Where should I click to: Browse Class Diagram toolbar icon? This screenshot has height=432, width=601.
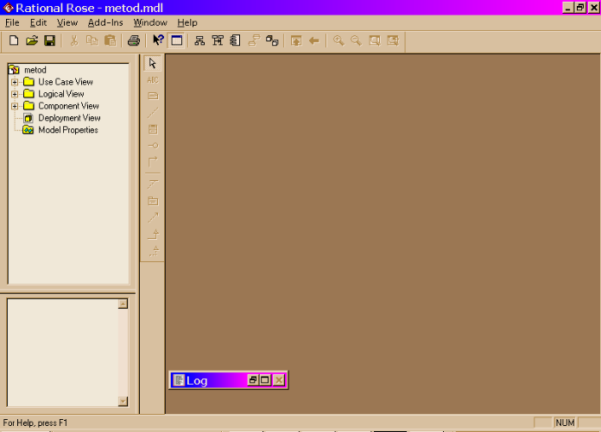point(199,41)
